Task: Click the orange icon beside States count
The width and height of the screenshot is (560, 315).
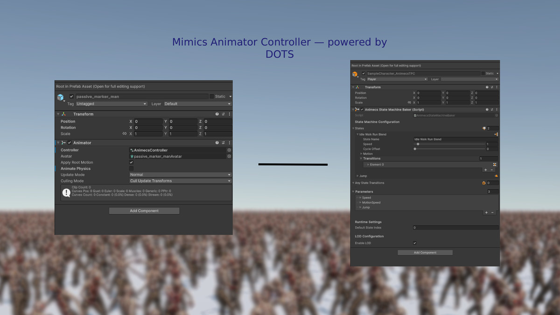Action: pos(484,128)
